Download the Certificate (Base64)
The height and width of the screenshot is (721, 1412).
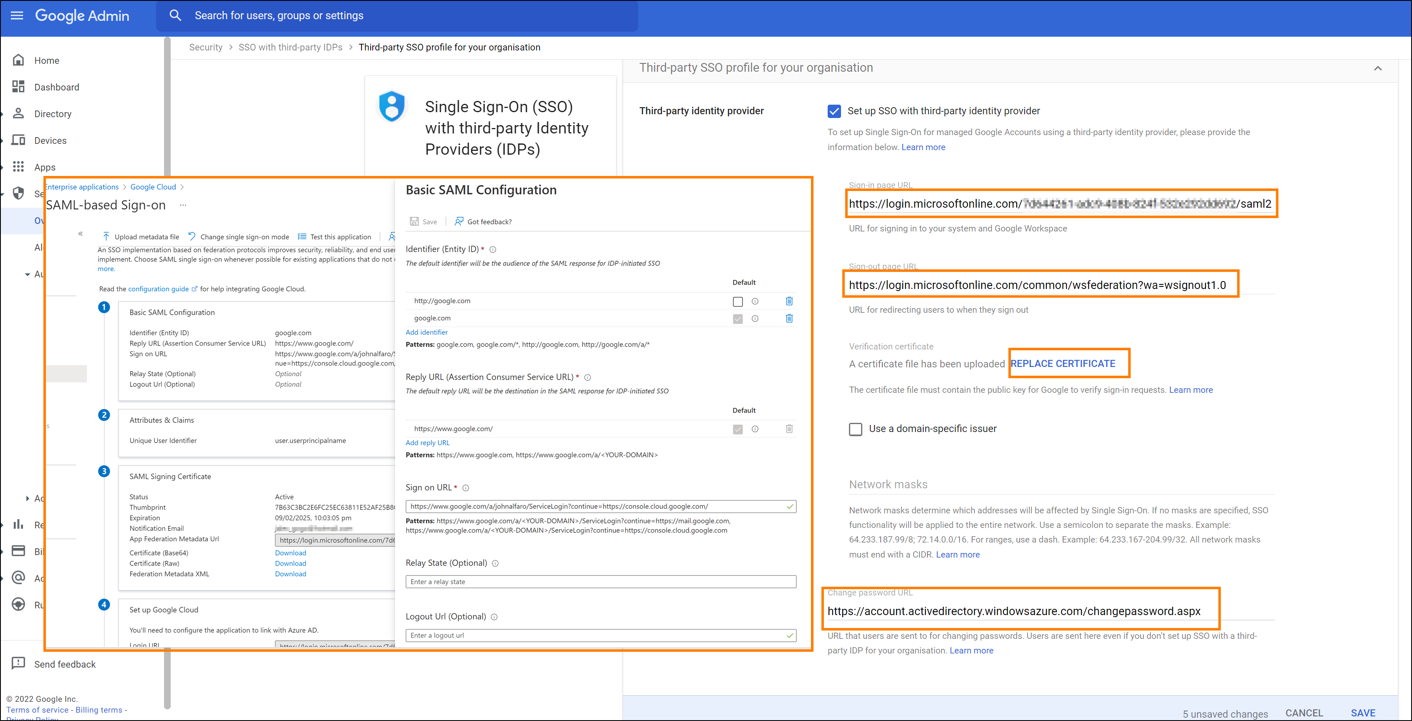[x=290, y=553]
